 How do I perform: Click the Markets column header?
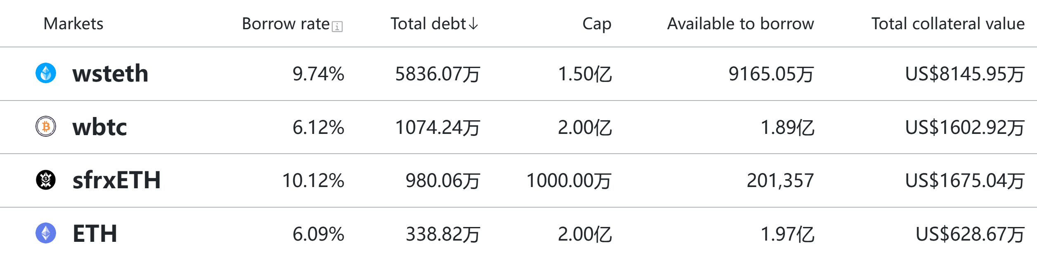tap(73, 24)
